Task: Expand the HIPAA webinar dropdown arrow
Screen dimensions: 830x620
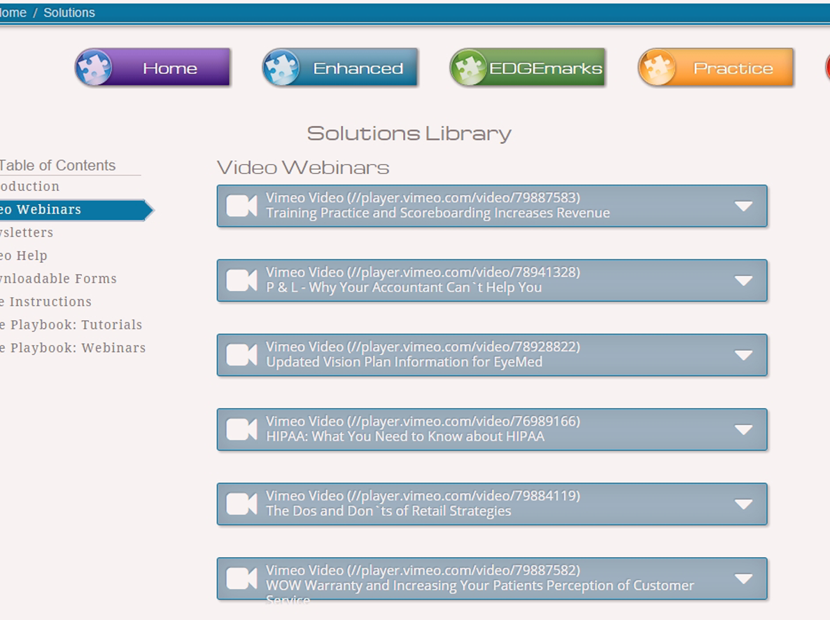Action: coord(744,430)
